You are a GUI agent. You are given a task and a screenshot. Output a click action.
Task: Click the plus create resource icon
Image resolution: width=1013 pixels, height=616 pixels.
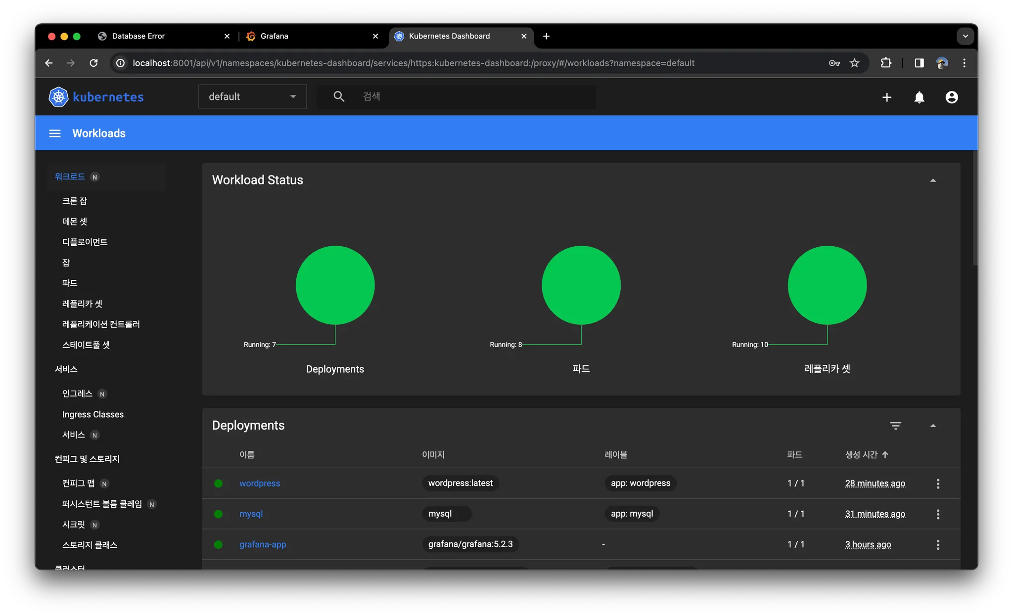click(x=887, y=97)
